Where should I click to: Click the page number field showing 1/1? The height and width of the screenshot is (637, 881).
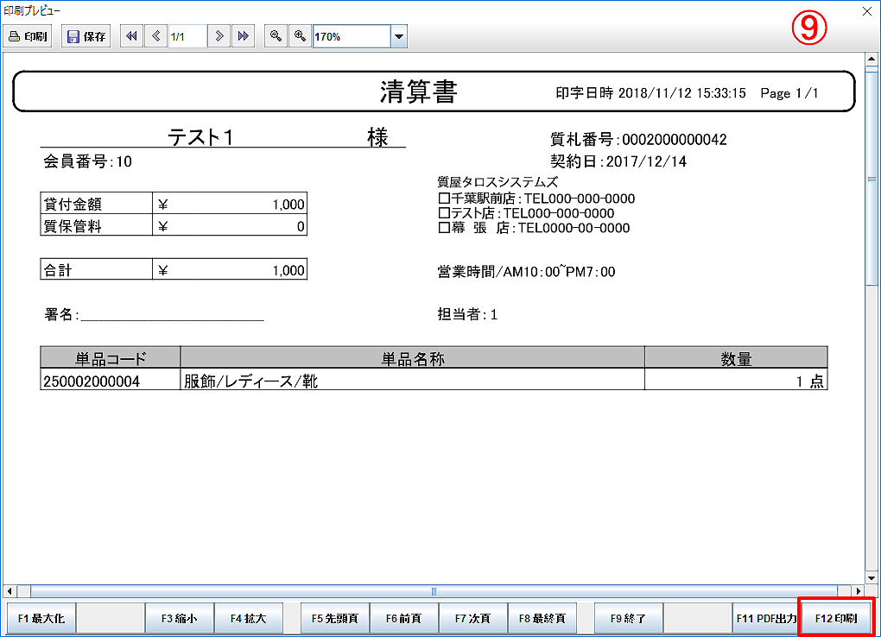[x=187, y=36]
